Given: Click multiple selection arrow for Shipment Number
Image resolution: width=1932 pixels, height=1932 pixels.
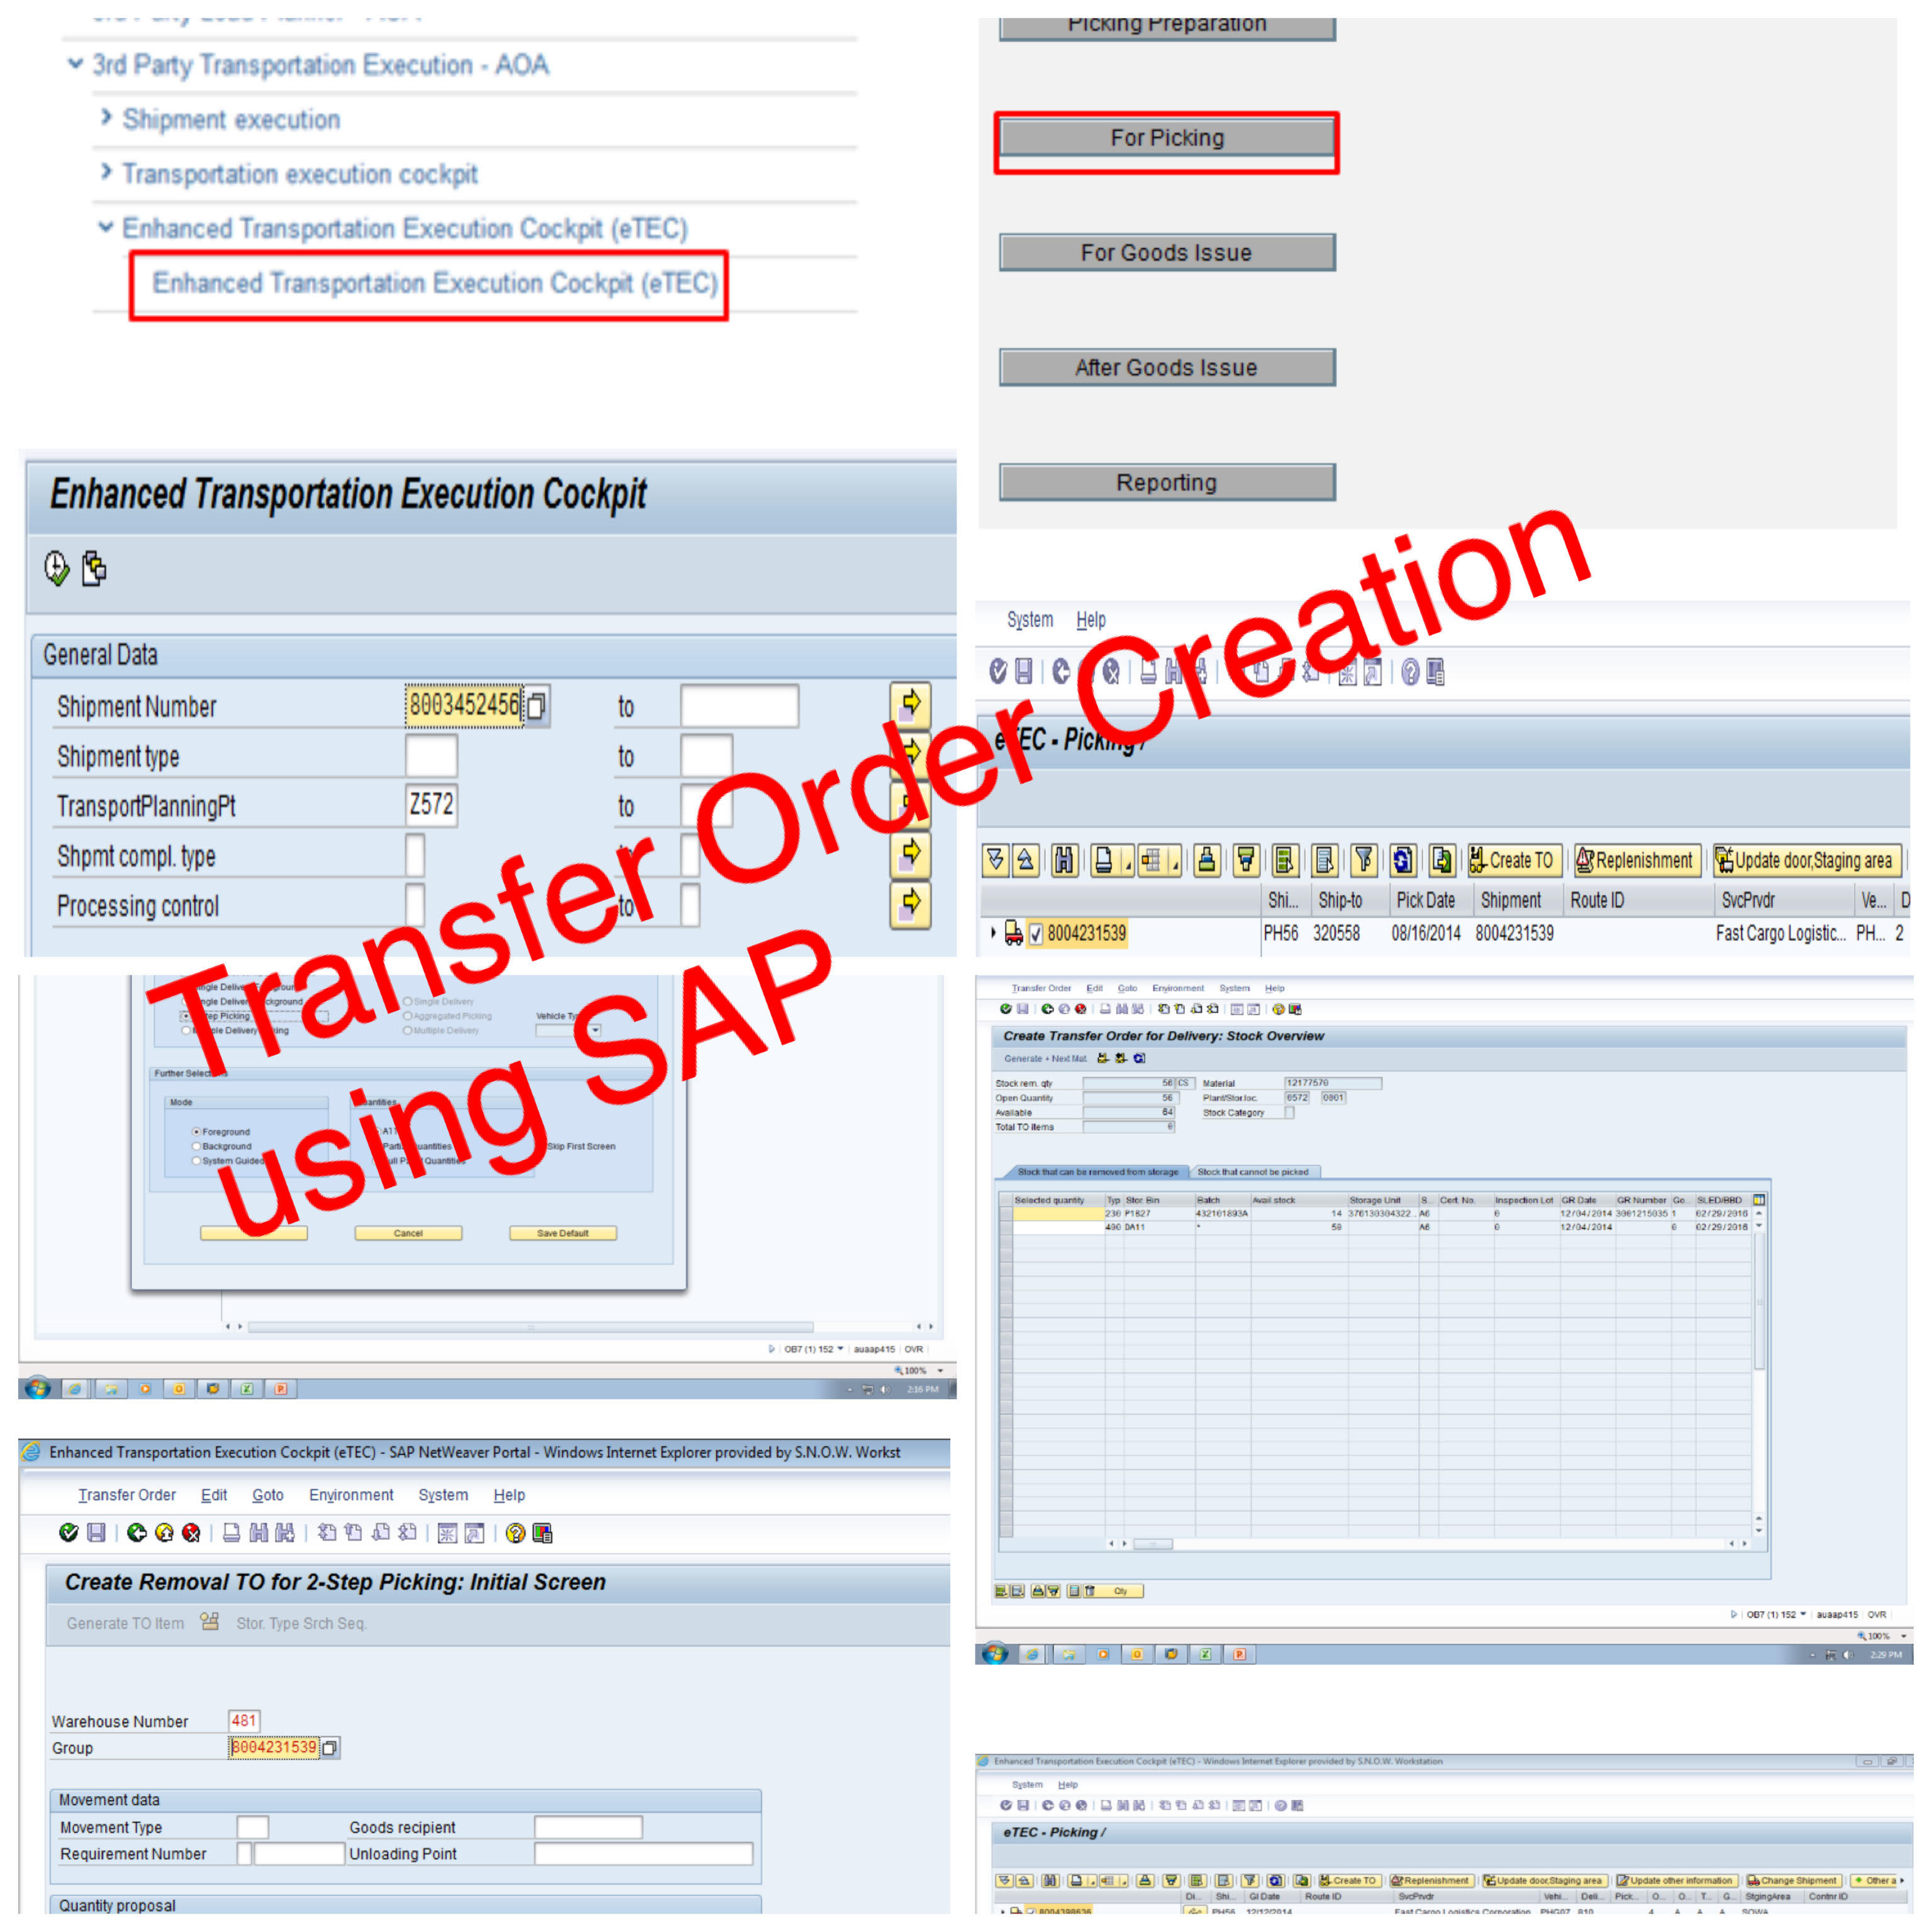Looking at the screenshot, I should point(910,705).
